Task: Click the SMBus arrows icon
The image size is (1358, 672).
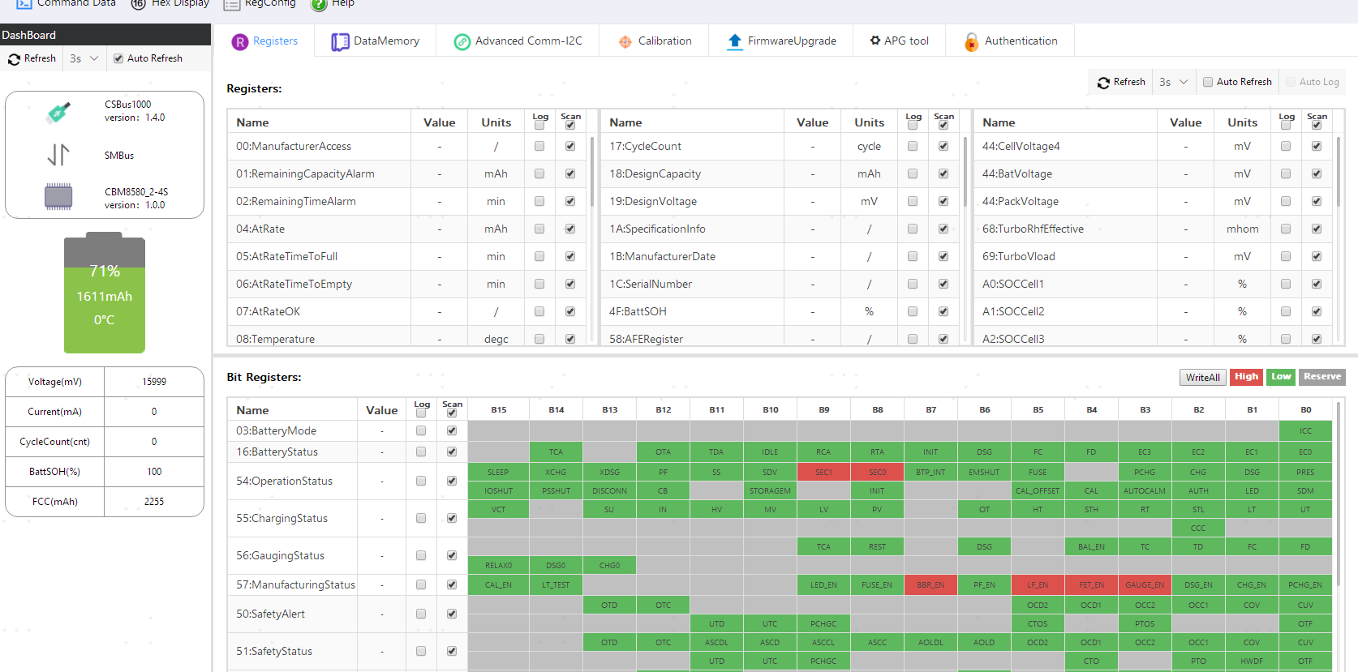Action: [58, 155]
